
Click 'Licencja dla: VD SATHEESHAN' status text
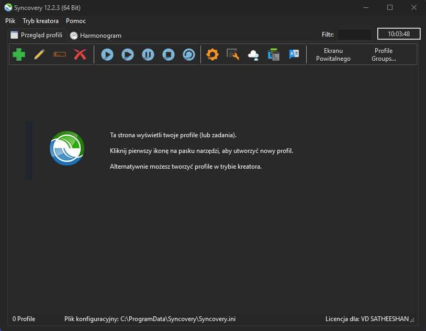pos(367,319)
